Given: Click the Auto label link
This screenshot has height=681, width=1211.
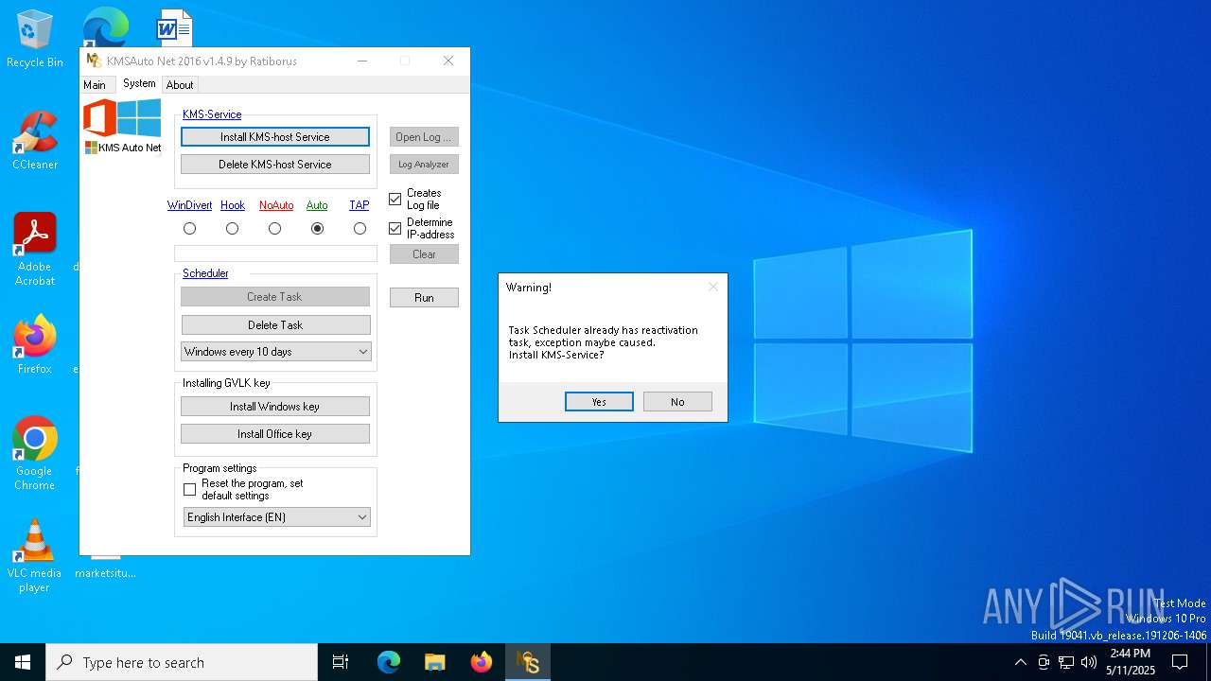Looking at the screenshot, I should (317, 205).
